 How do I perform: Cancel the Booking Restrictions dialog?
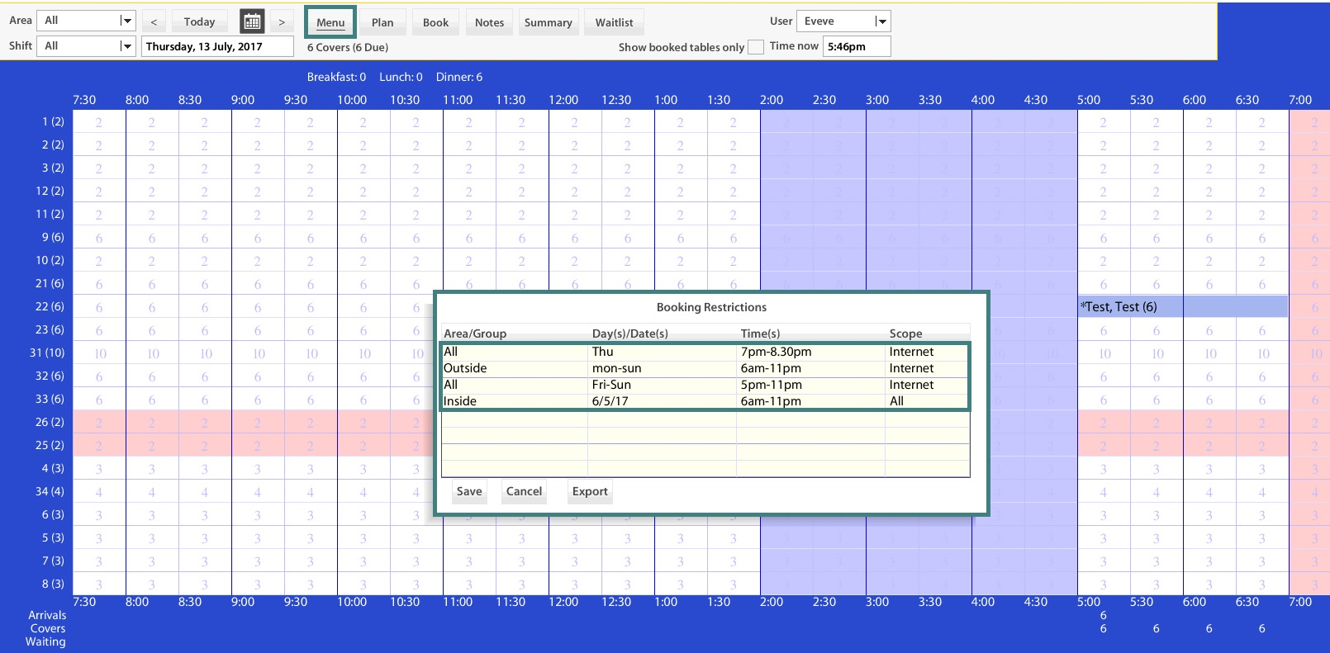pos(524,491)
